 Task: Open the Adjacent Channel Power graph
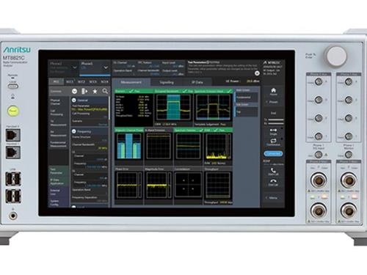coord(129,147)
